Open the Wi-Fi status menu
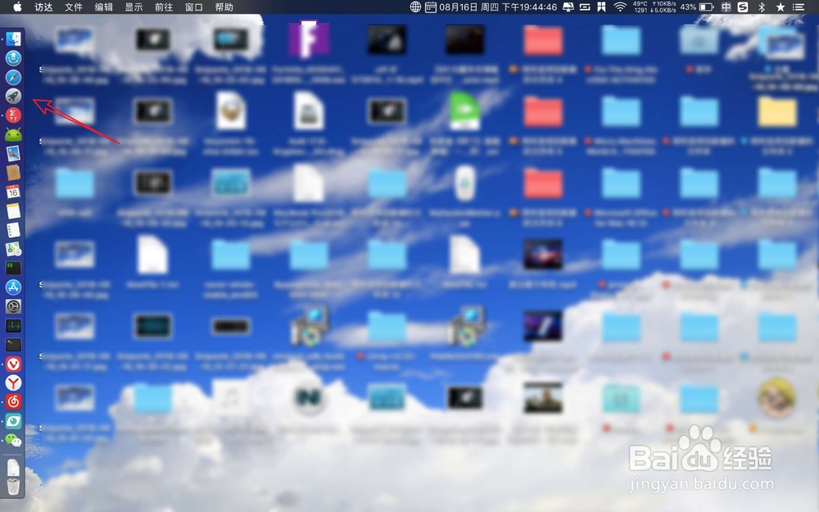This screenshot has height=512, width=819. pyautogui.click(x=620, y=7)
